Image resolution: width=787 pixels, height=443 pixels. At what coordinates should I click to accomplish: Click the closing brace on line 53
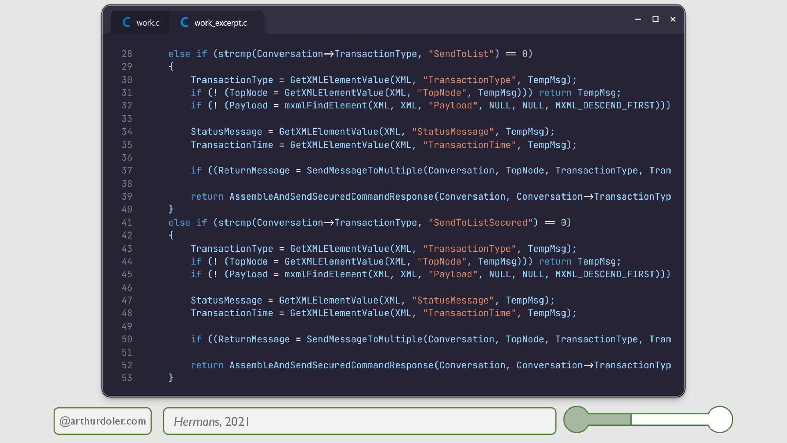point(171,378)
